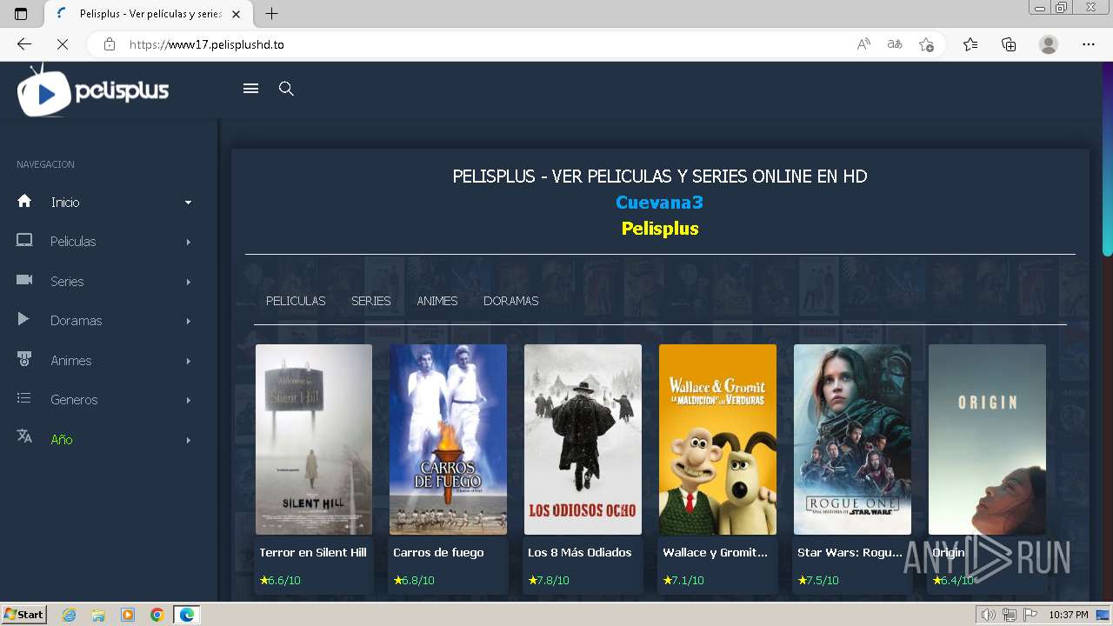Open Terror en Silent Hill title
The height and width of the screenshot is (626, 1113).
coord(313,552)
